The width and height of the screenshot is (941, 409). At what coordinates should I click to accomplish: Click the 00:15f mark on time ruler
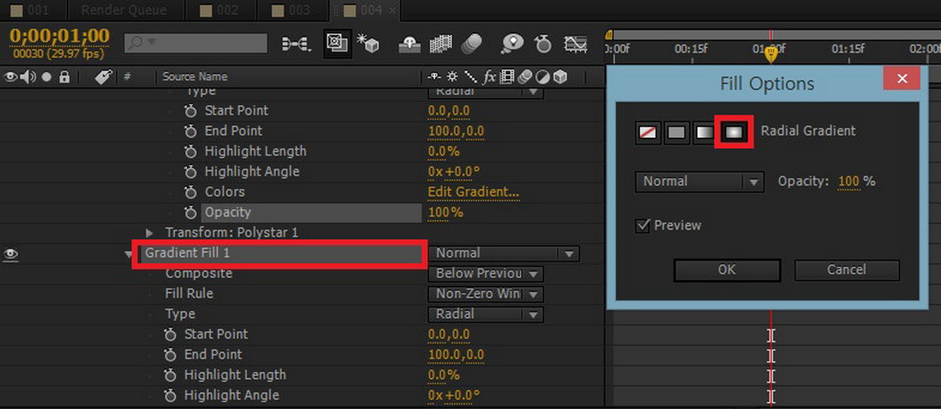click(691, 49)
